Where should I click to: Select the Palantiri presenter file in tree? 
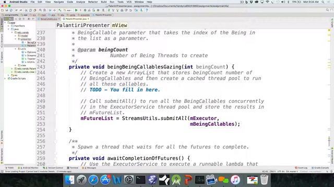(x=31, y=46)
